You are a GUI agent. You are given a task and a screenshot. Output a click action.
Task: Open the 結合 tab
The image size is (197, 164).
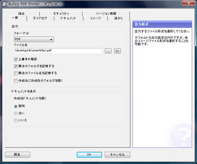[x=21, y=14]
